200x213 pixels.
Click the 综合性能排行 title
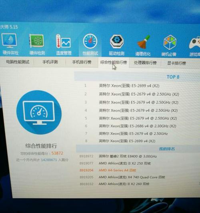pyautogui.click(x=41, y=146)
